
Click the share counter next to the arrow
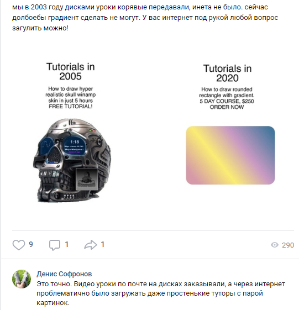tap(103, 245)
